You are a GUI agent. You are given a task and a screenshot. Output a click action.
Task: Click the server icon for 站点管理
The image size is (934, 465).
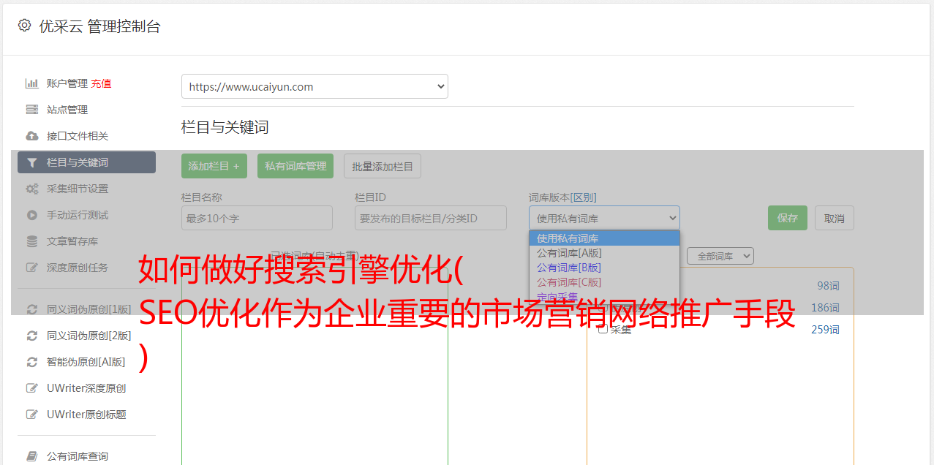[x=31, y=110]
